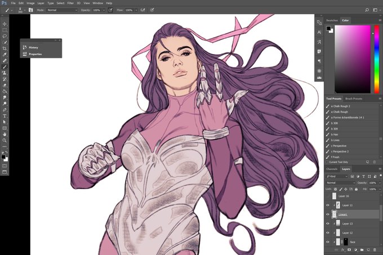
Task: Select the Layer 13 thumbnail
Action: tap(338, 223)
